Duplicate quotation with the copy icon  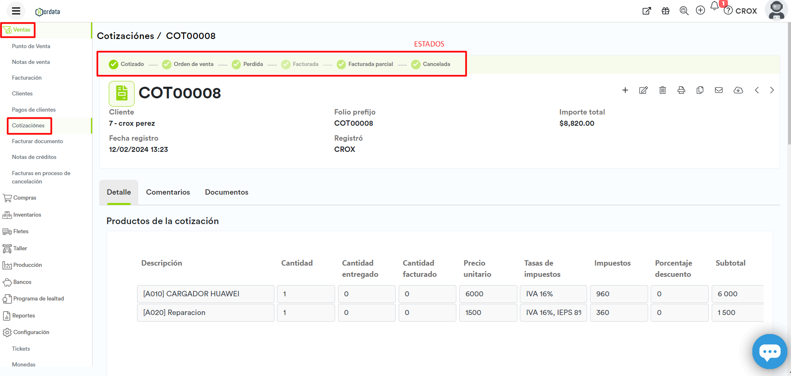[700, 90]
